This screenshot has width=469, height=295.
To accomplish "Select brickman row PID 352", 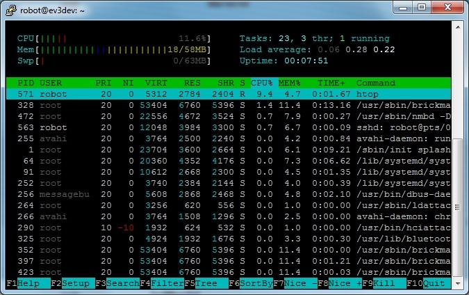I will click(x=229, y=250).
